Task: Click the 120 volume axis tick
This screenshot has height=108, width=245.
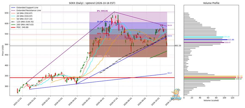Action: point(233,98)
